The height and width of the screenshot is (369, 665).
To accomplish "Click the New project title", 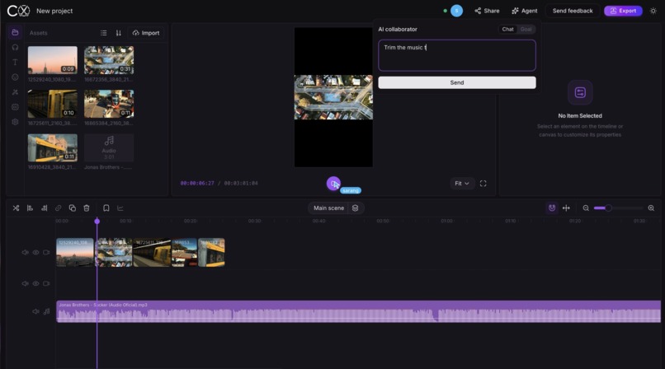I will (54, 11).
